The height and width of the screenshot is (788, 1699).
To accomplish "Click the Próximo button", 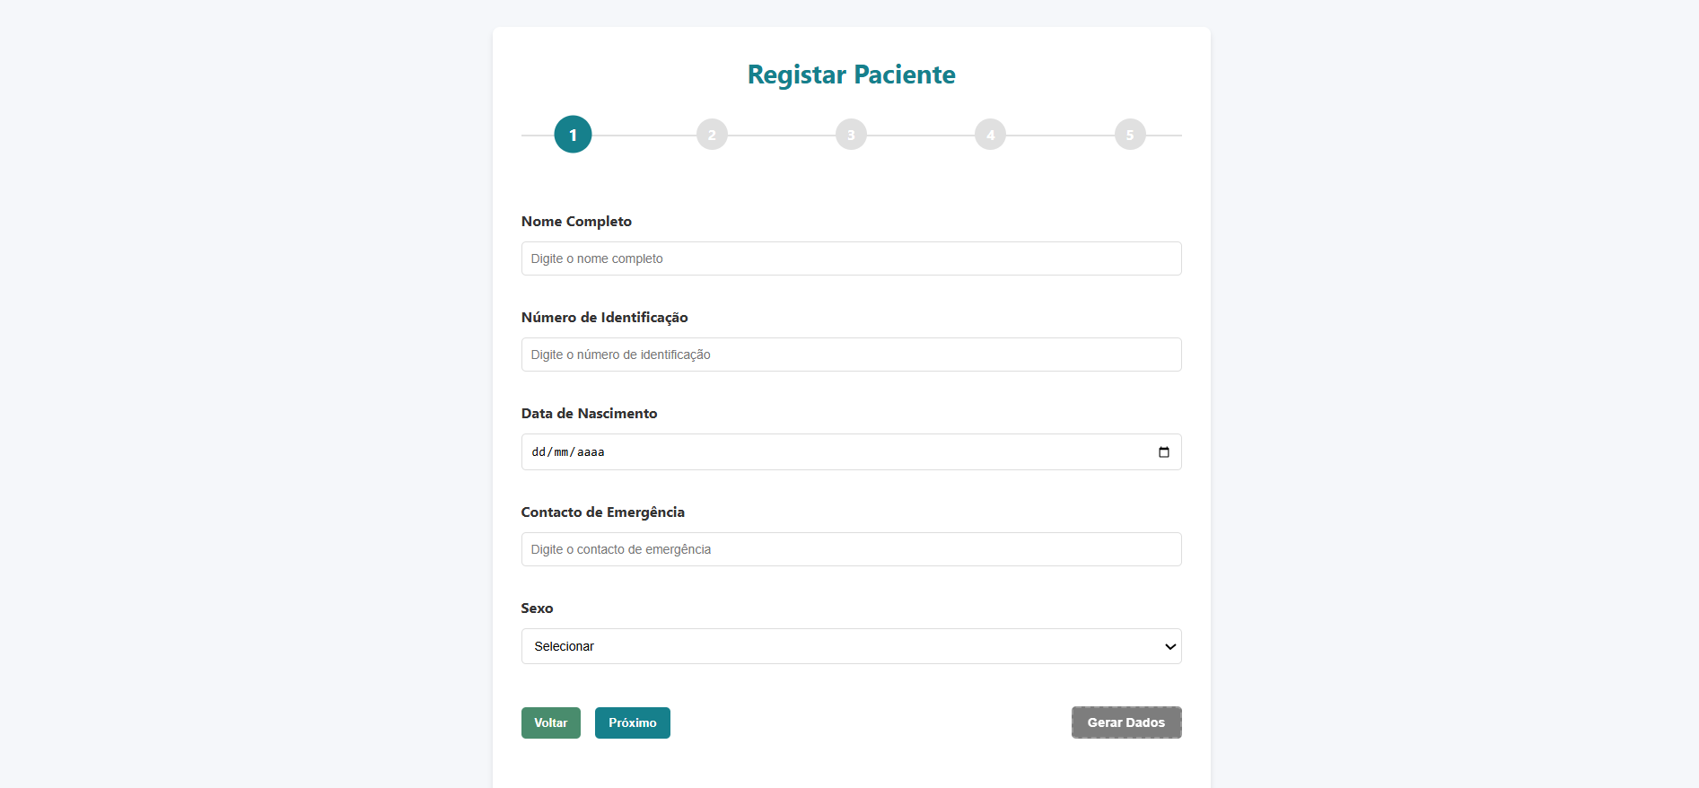I will pyautogui.click(x=632, y=722).
